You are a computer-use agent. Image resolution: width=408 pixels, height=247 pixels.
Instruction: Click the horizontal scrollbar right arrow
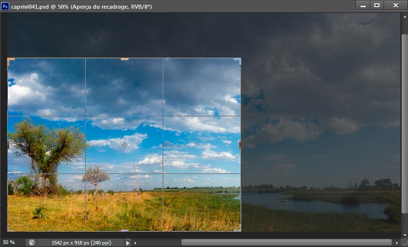pyautogui.click(x=396, y=242)
